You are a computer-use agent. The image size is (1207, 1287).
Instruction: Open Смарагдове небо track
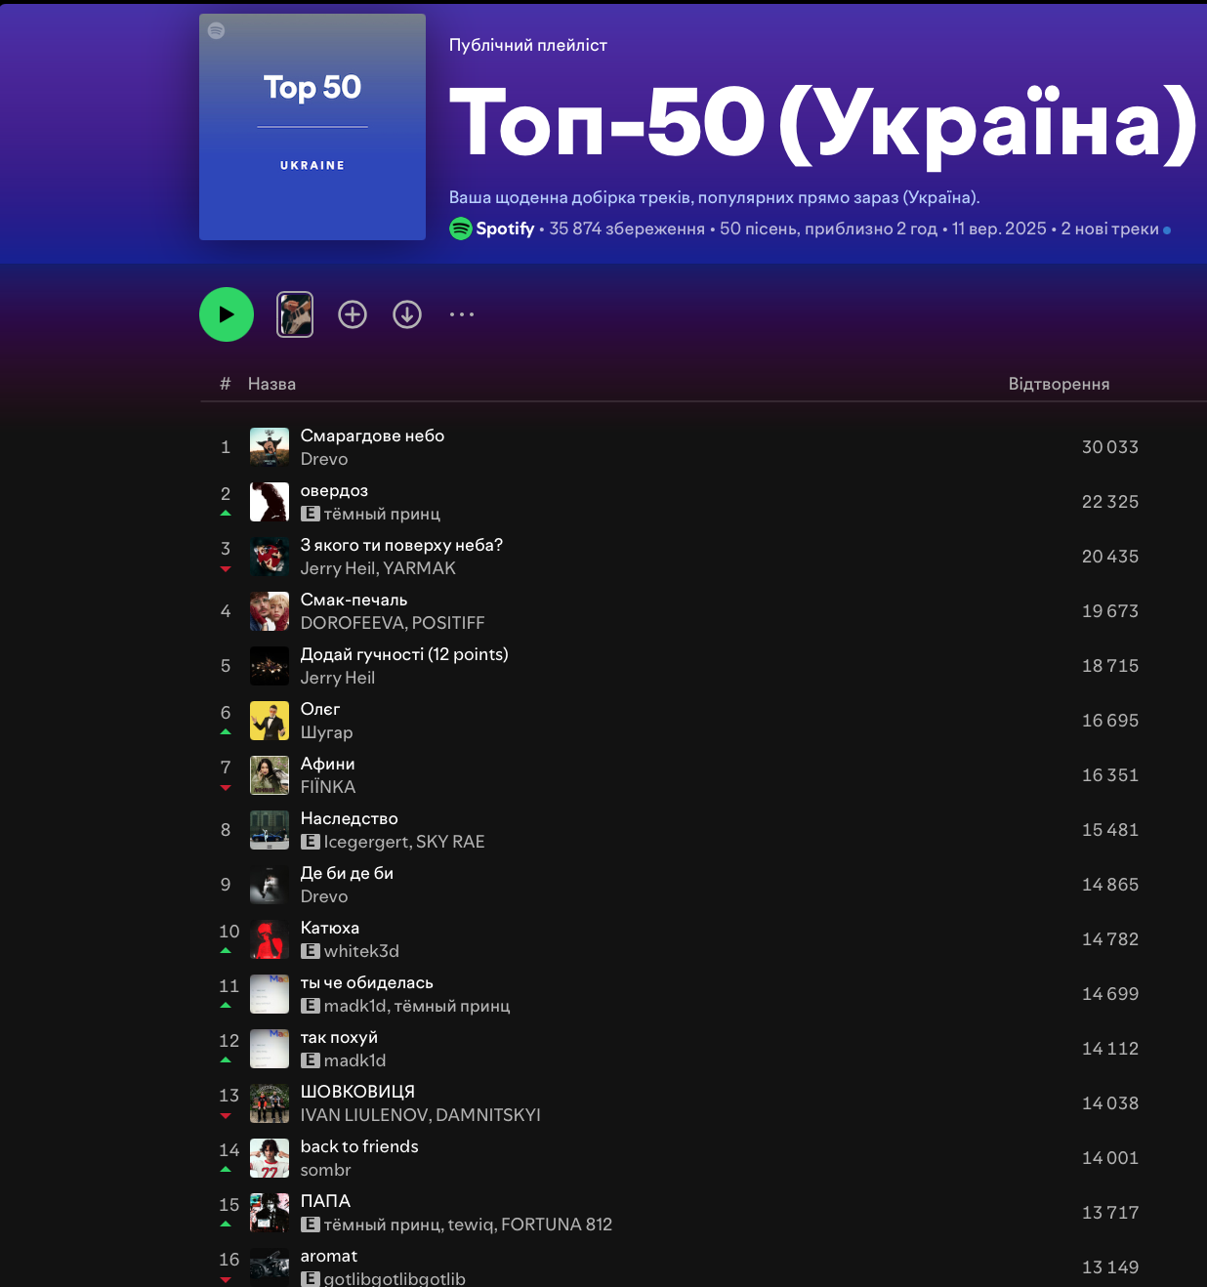[x=372, y=436]
